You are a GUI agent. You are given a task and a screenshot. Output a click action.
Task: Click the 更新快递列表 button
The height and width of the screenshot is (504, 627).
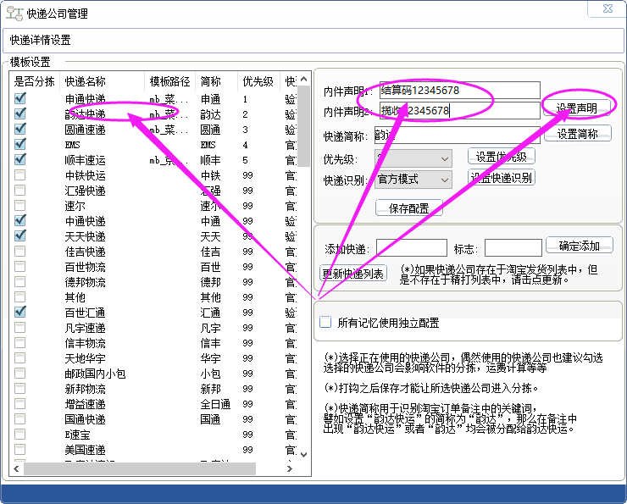353,274
